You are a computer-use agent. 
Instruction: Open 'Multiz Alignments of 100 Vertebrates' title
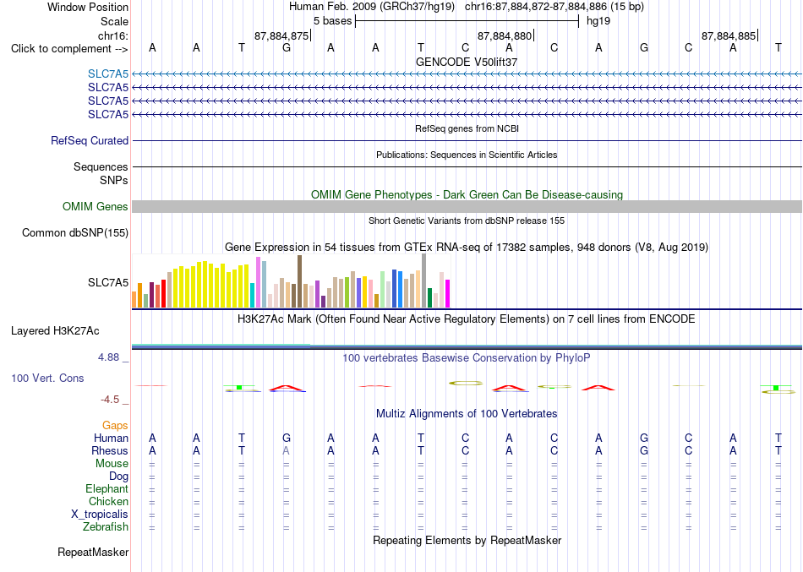coord(467,414)
